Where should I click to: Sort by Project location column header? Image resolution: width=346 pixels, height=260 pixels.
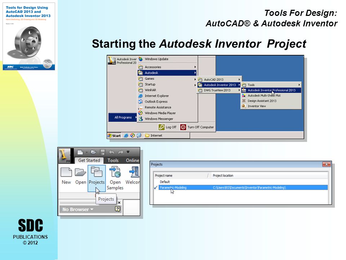click(269, 175)
